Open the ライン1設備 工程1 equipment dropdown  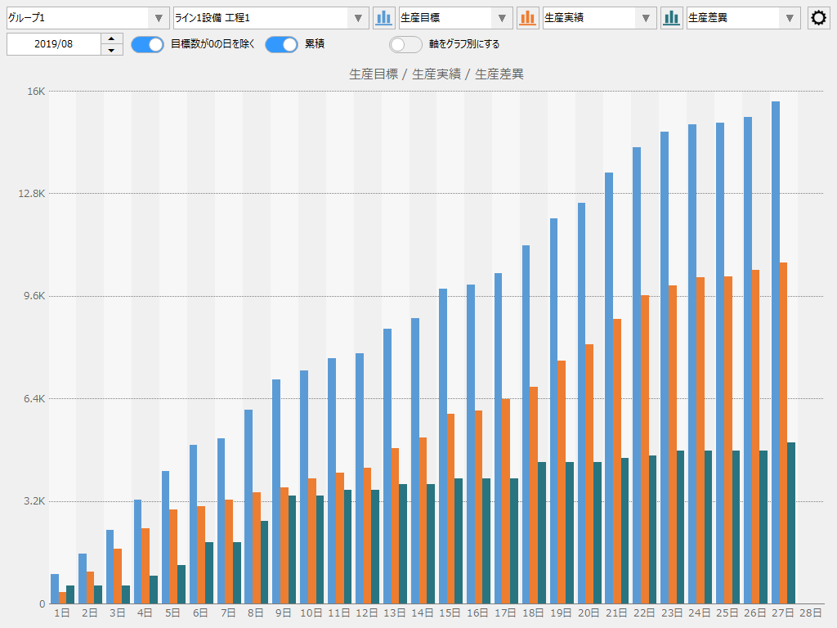358,17
